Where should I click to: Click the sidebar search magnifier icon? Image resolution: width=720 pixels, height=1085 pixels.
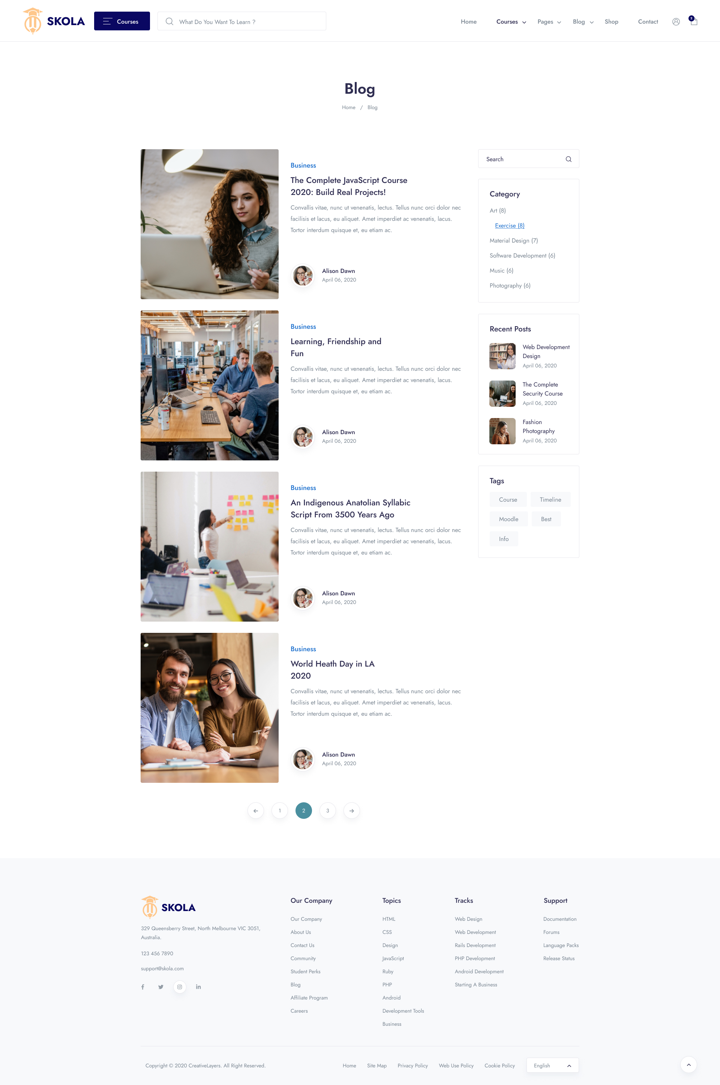click(x=568, y=159)
